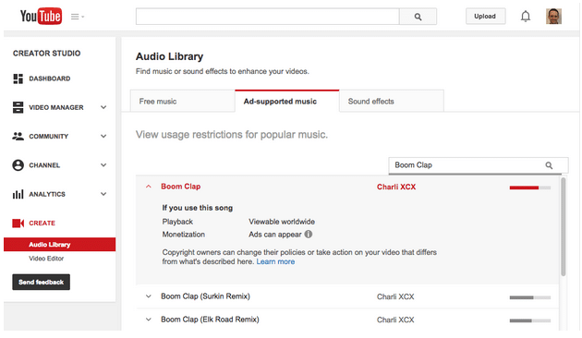Image resolution: width=582 pixels, height=338 pixels.
Task: Expand the Boom Clap (Elk Road Remix) row
Action: 149,320
